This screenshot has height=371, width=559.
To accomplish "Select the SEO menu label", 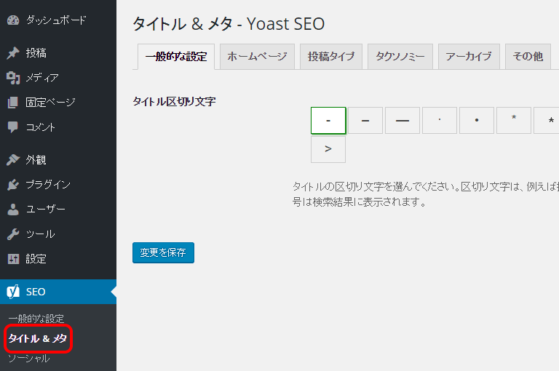I will 36,292.
